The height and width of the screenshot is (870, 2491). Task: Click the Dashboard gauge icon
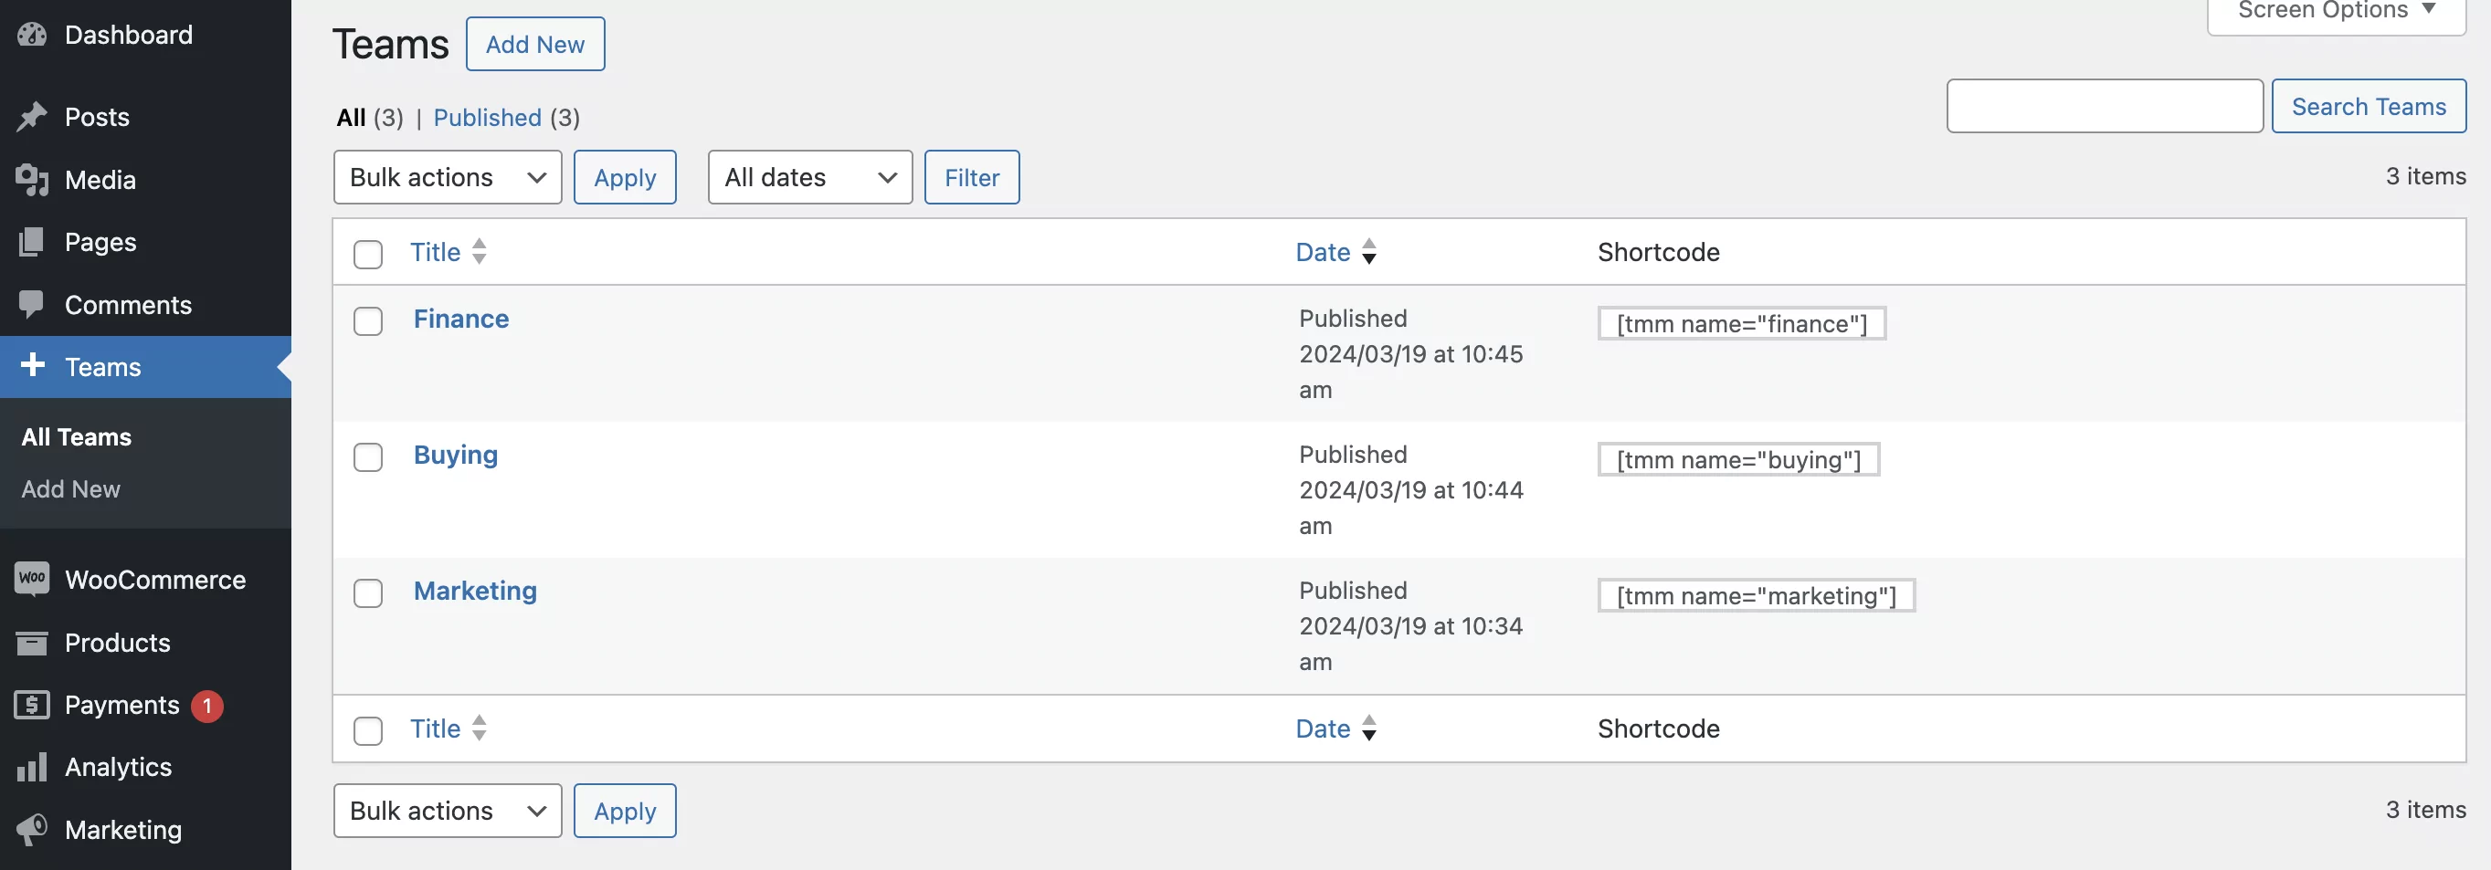pyautogui.click(x=32, y=35)
